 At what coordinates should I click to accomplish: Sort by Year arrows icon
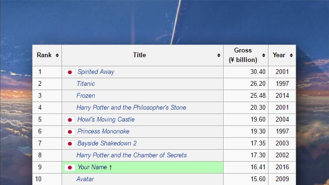(291, 55)
